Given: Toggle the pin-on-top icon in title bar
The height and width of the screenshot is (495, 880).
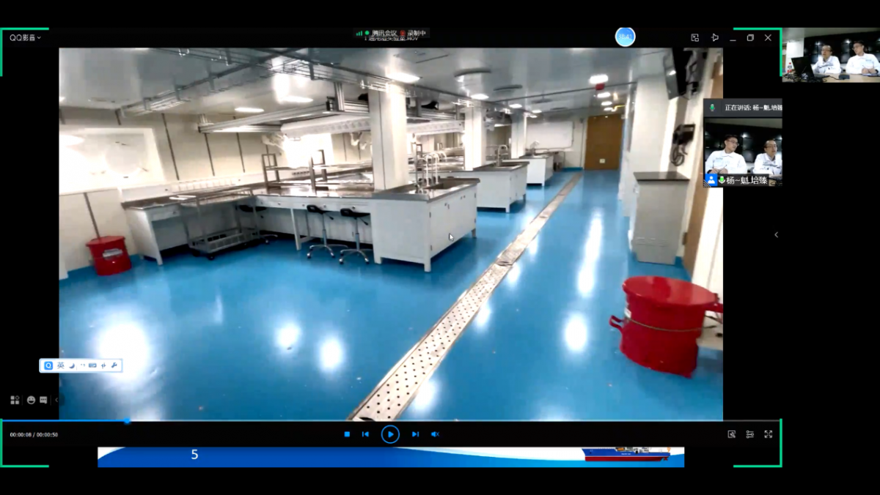Looking at the screenshot, I should pyautogui.click(x=715, y=37).
